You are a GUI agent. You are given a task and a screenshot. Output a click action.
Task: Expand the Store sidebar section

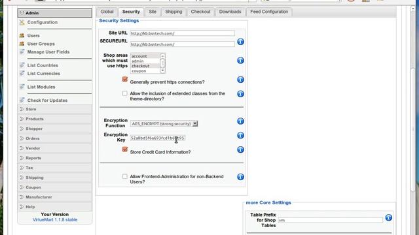[x=55, y=109]
